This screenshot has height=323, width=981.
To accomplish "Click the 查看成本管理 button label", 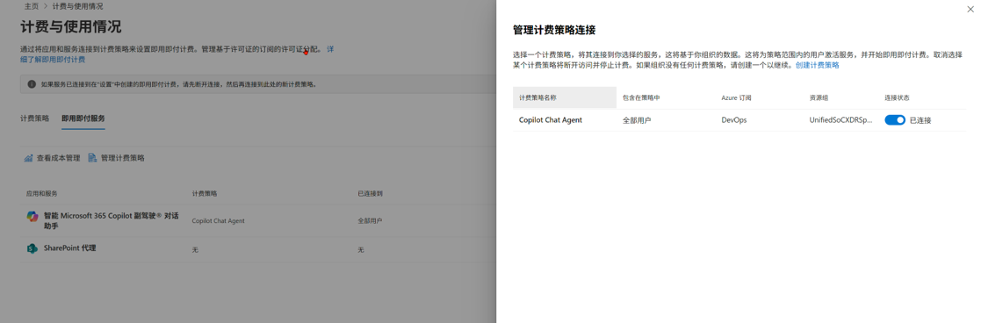I will tap(58, 158).
